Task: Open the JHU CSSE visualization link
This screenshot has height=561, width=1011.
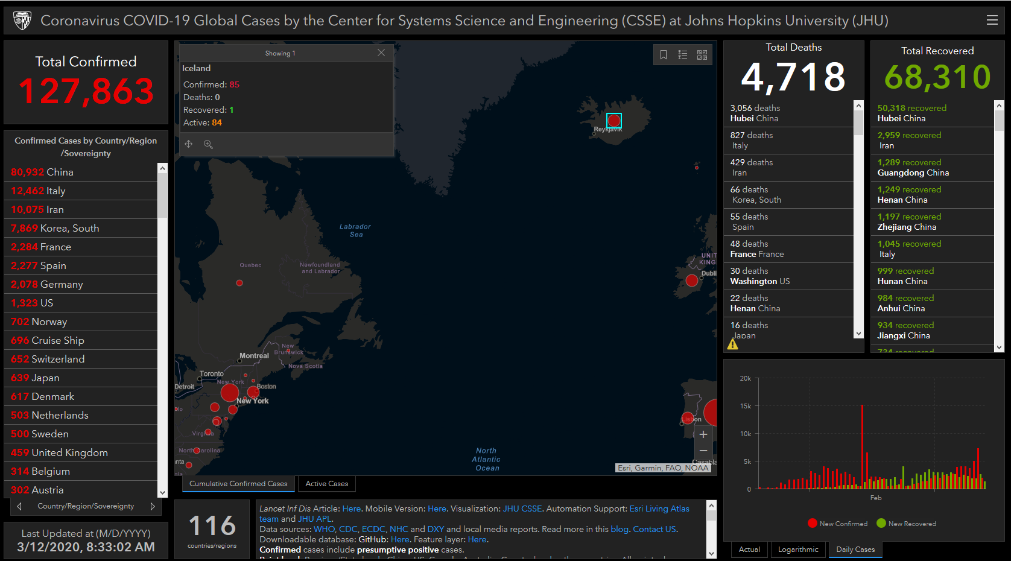Action: click(x=522, y=509)
